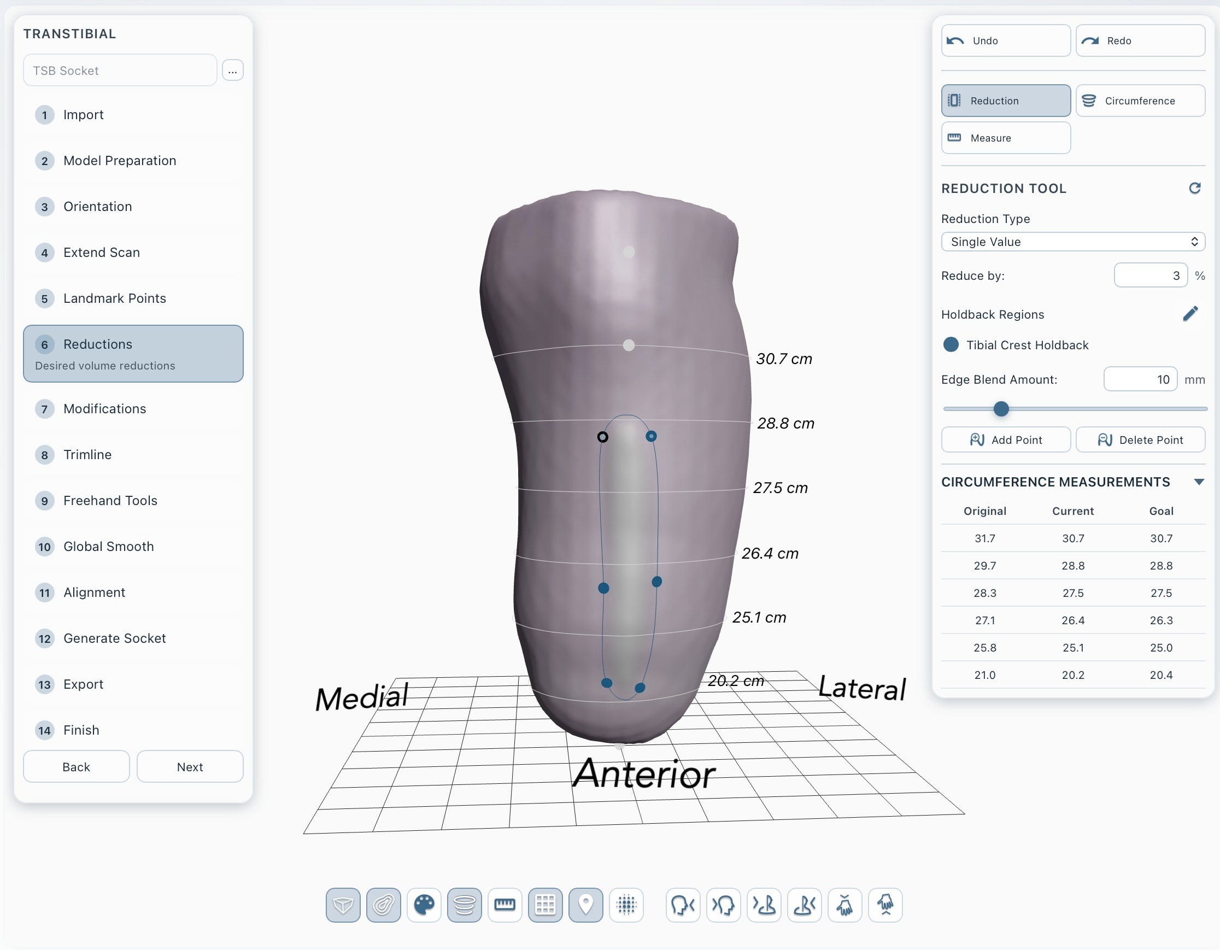
Task: Click the 25.1 cm circumference label on model
Action: (x=759, y=617)
